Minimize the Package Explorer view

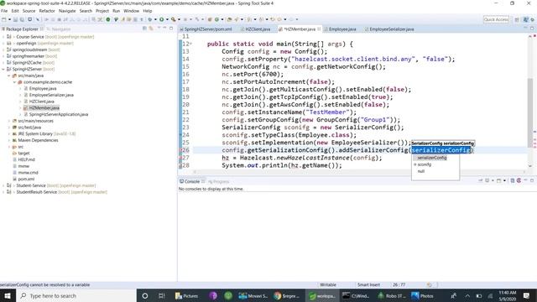pos(164,29)
